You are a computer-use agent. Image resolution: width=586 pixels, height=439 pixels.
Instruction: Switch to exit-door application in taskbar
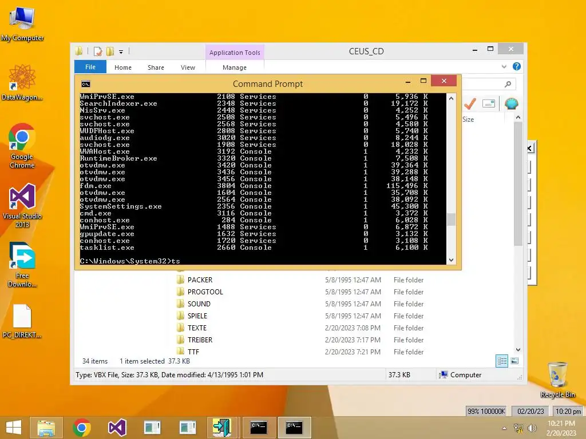click(223, 428)
